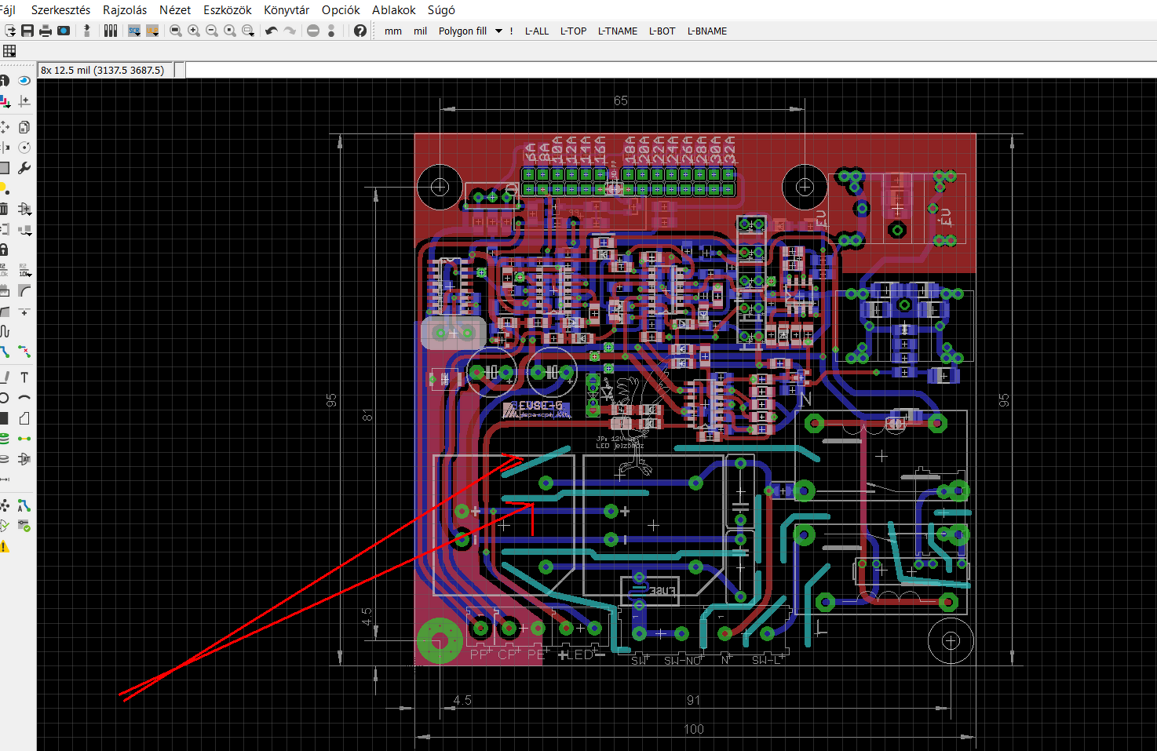Image resolution: width=1157 pixels, height=751 pixels.
Task: Click the L-TOP layer button
Action: (x=573, y=31)
